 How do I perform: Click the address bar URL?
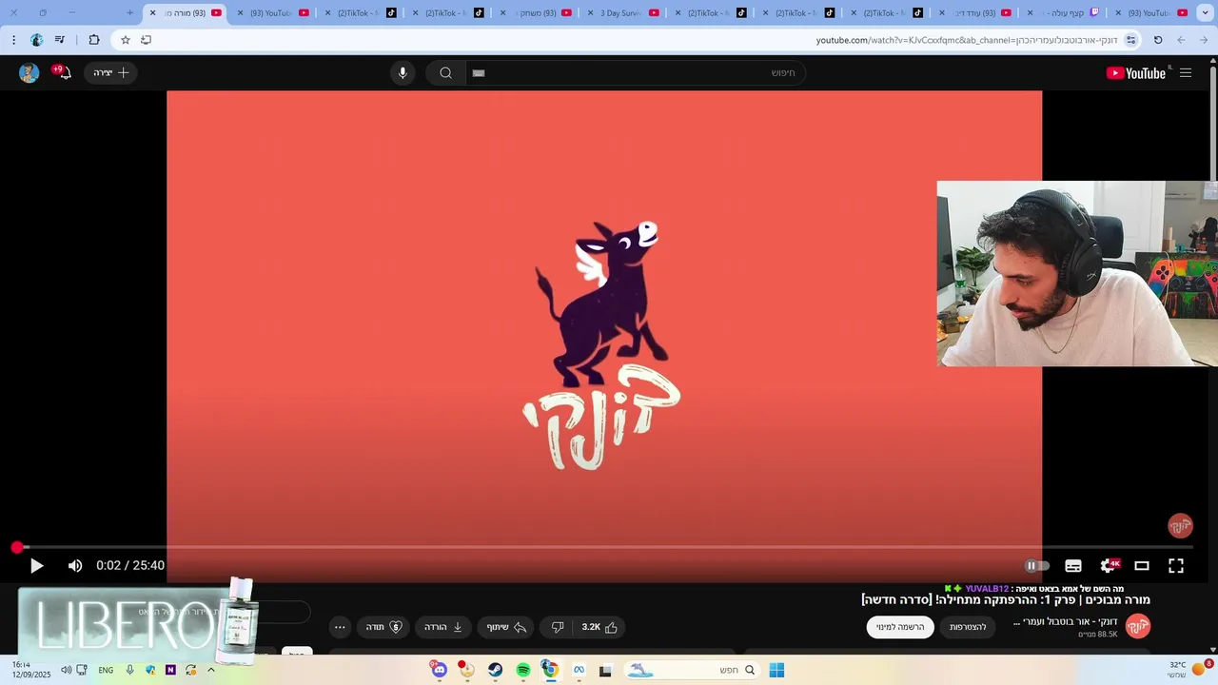pyautogui.click(x=966, y=40)
